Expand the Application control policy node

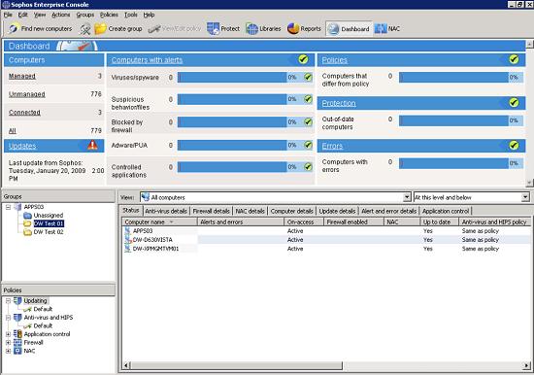pos(8,334)
